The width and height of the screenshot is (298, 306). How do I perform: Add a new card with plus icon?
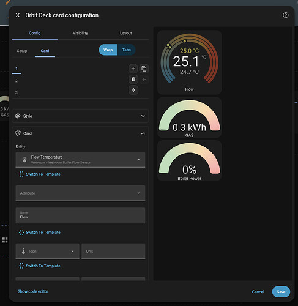point(133,69)
